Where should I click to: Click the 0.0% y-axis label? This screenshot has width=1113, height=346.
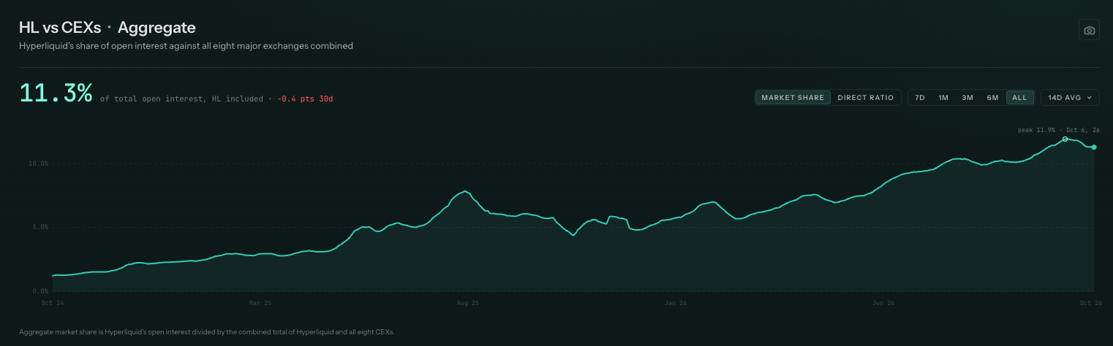tap(39, 291)
